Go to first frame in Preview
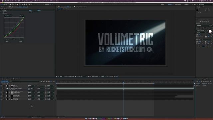This screenshot has height=120, width=213. (x=200, y=21)
